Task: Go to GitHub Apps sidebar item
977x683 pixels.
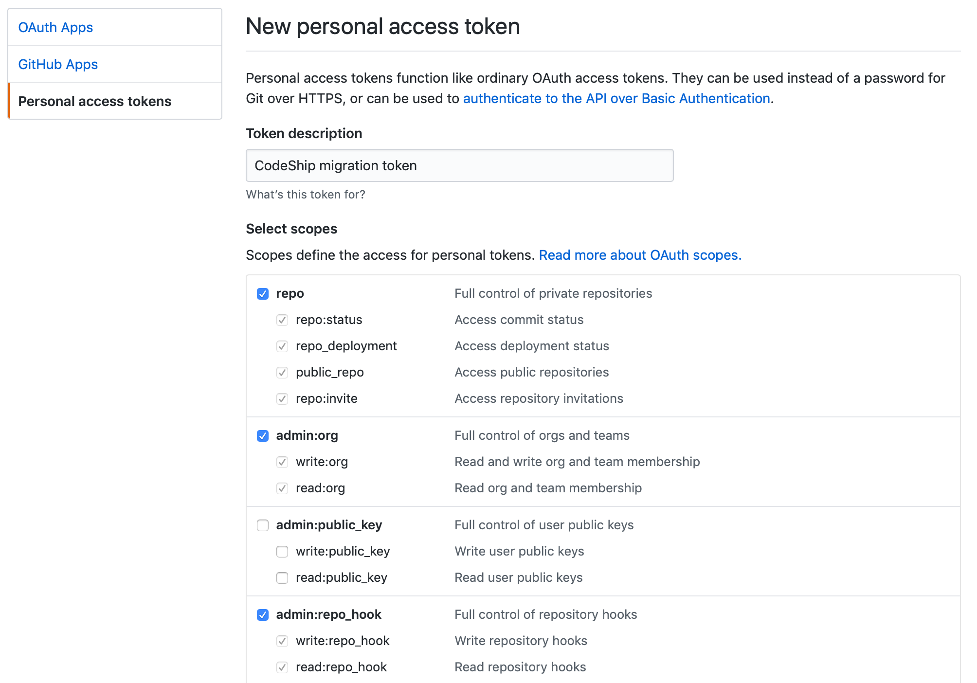Action: (x=58, y=64)
